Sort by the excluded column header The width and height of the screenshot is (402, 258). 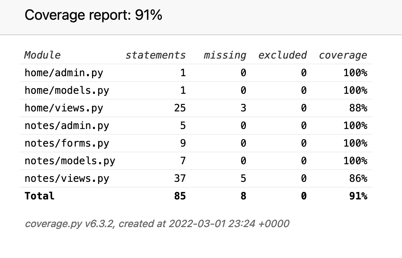(282, 55)
